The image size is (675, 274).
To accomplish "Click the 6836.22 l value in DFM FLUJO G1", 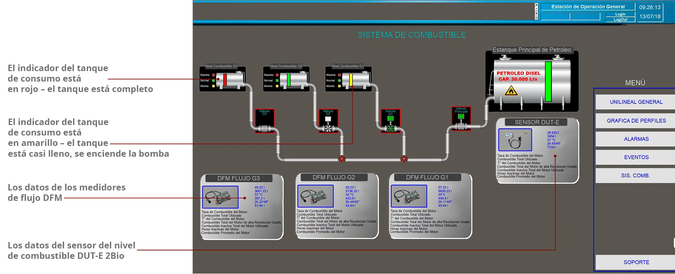I will (x=445, y=191).
